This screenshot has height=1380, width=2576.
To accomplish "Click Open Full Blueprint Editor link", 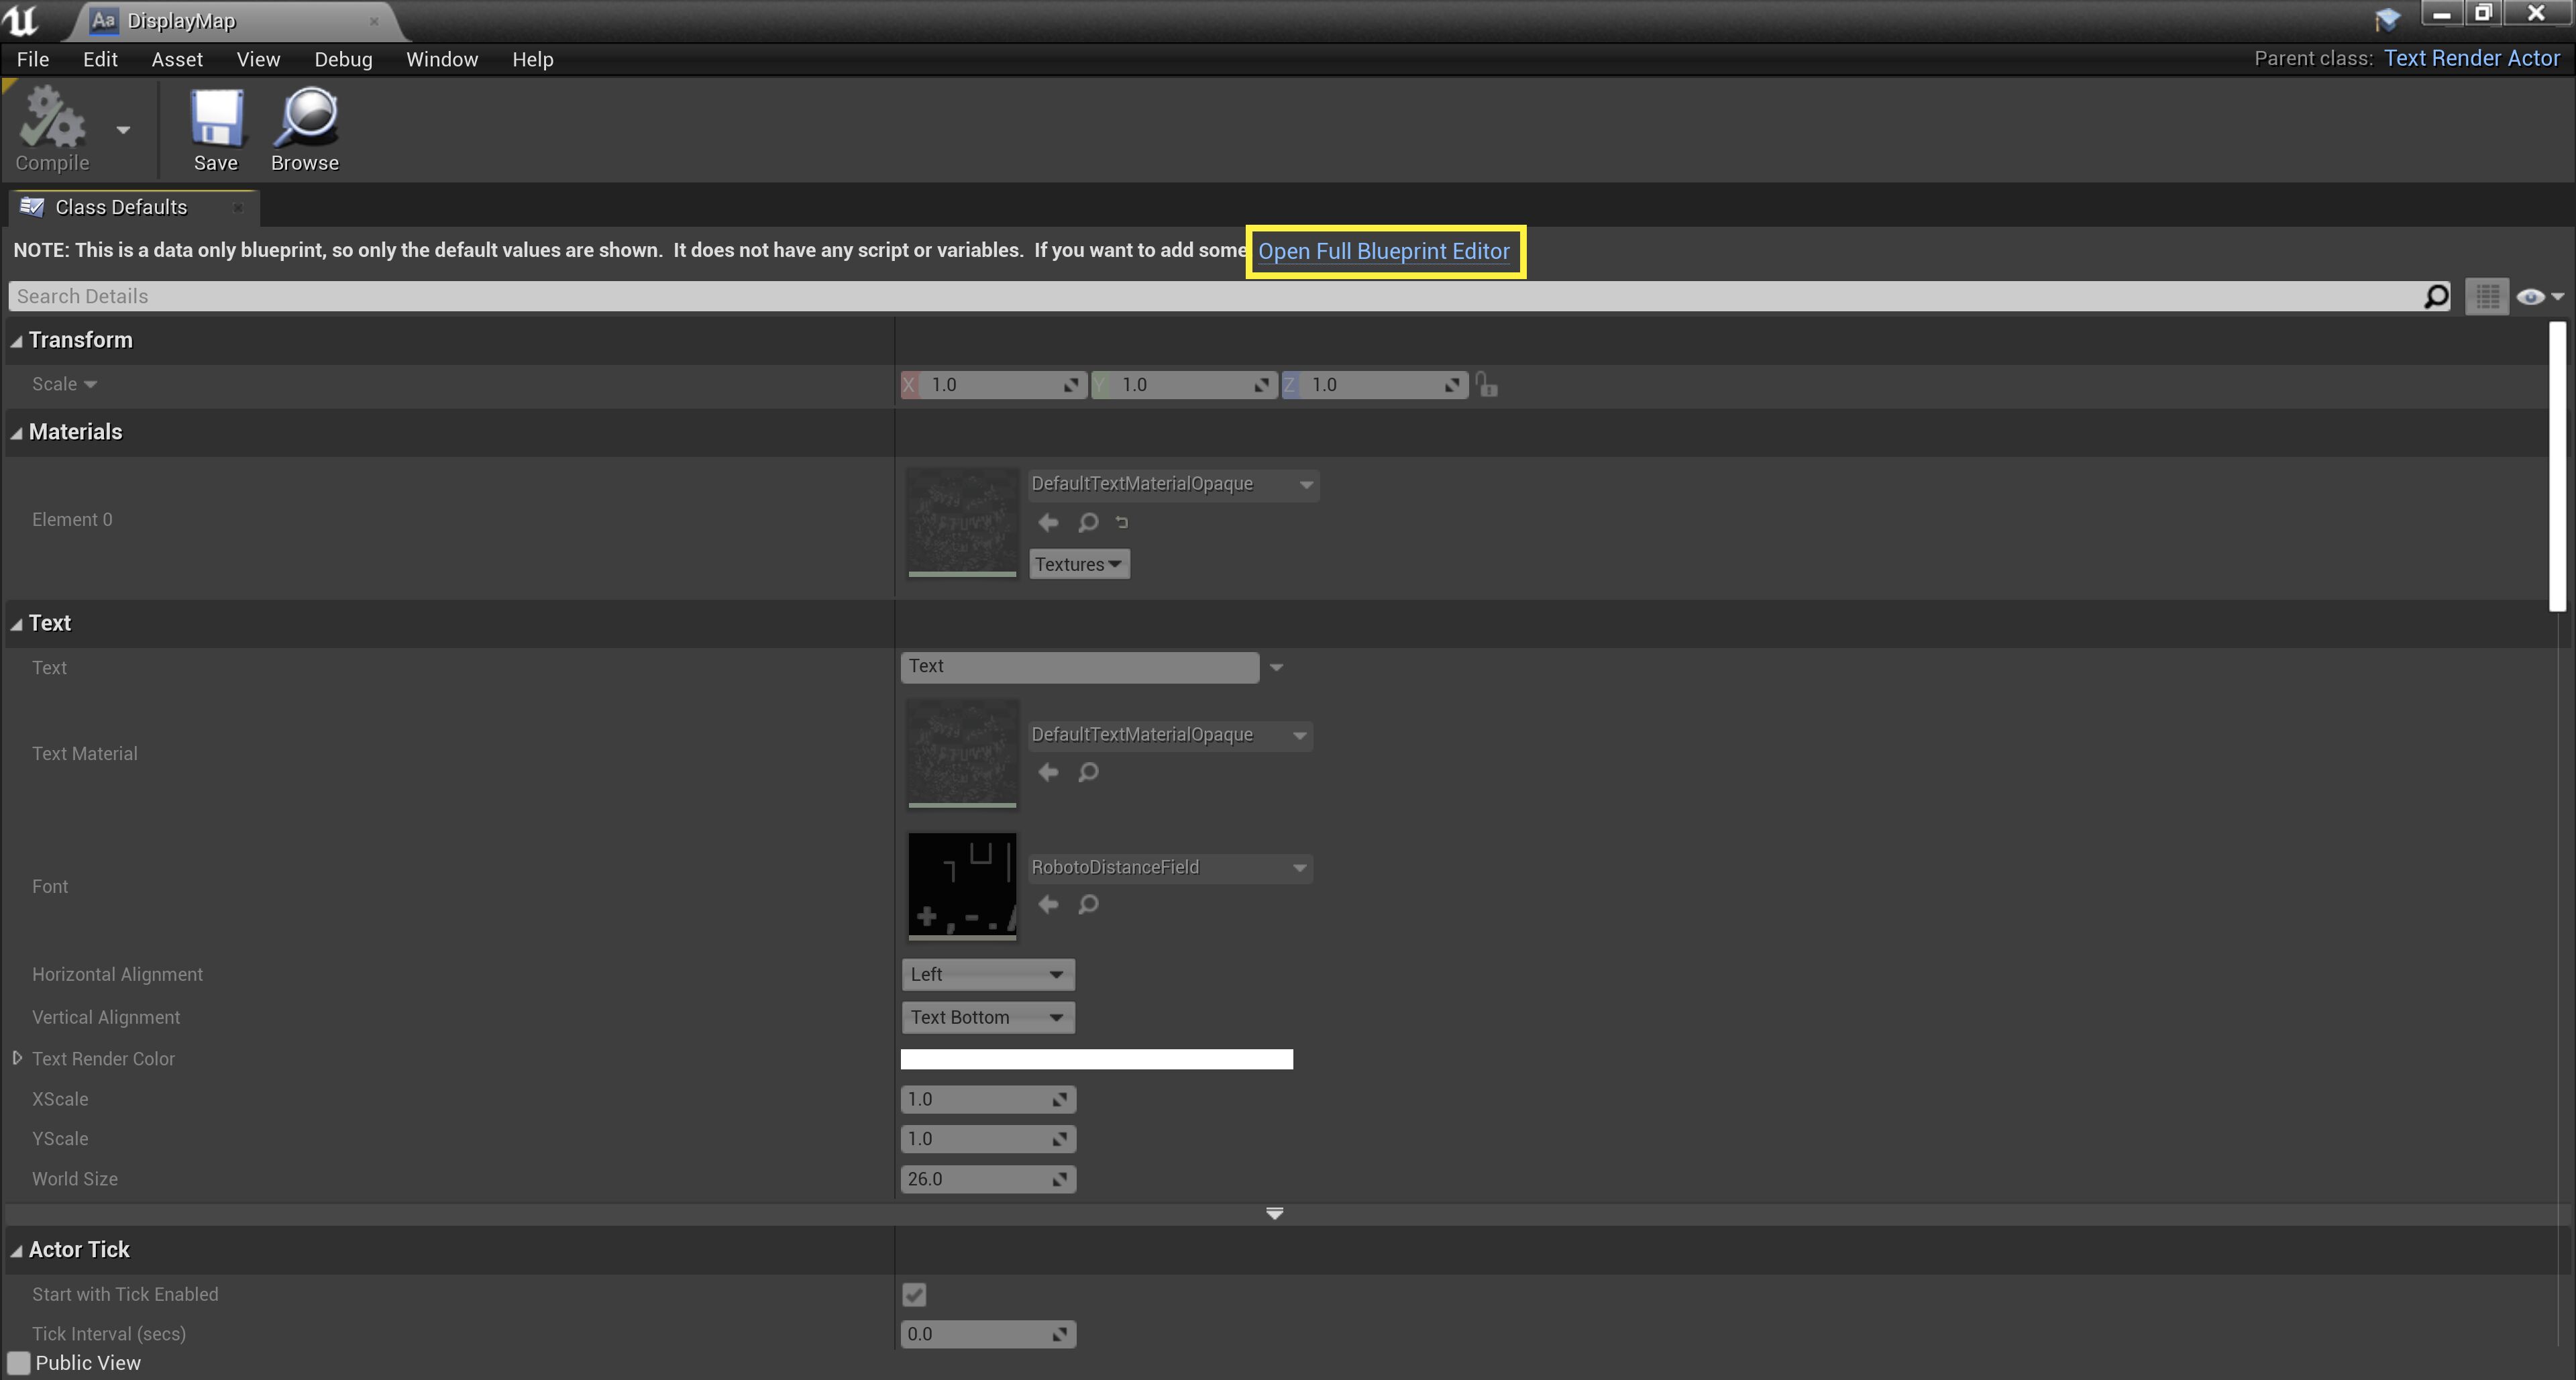I will (x=1384, y=252).
